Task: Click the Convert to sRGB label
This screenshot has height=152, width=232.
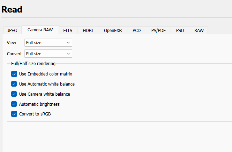Action: [34, 114]
